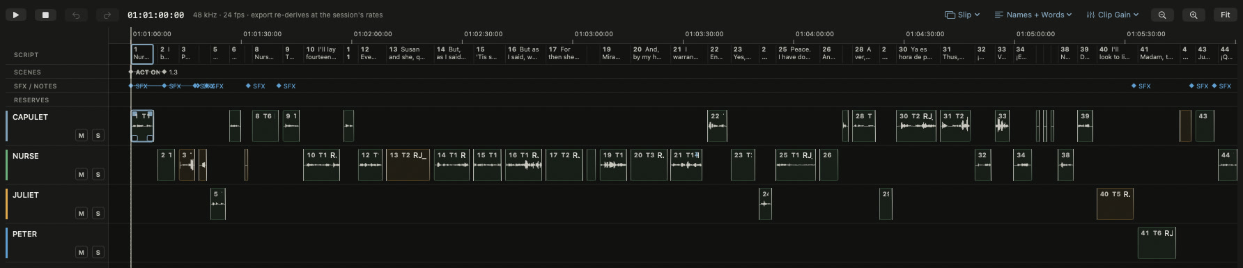The width and height of the screenshot is (1243, 268).
Task: Undo the last edit
Action: click(76, 15)
